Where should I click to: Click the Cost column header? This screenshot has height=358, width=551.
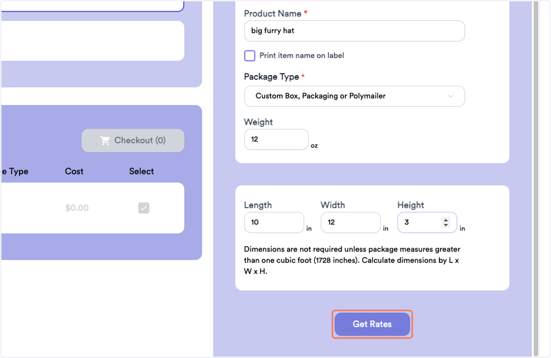point(74,171)
